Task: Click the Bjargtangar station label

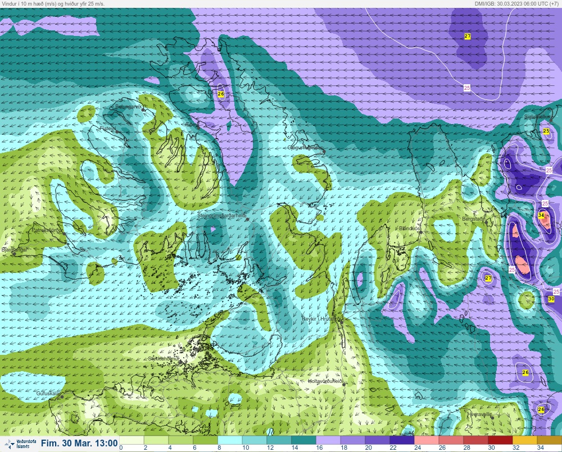Action: pos(15,250)
